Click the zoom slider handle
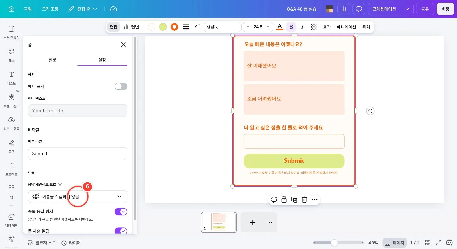The image size is (457, 249). pos(334,243)
